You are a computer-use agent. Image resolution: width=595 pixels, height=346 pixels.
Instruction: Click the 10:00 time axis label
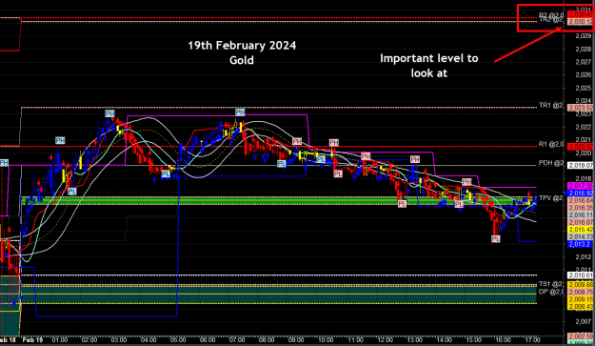pyautogui.click(x=326, y=339)
